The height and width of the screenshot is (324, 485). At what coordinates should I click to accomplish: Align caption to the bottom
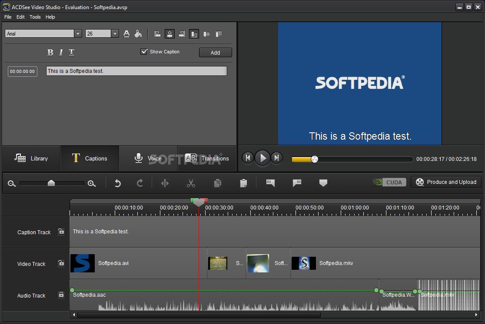pyautogui.click(x=194, y=34)
